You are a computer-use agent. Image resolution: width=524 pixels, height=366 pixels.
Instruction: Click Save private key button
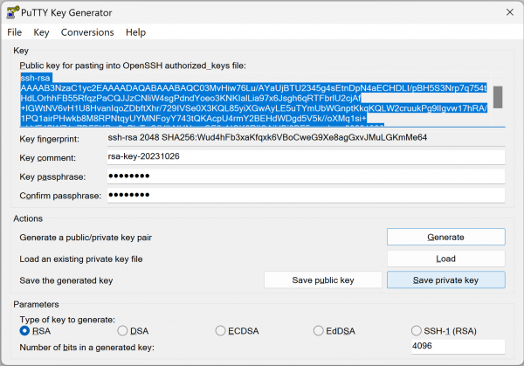click(x=445, y=280)
